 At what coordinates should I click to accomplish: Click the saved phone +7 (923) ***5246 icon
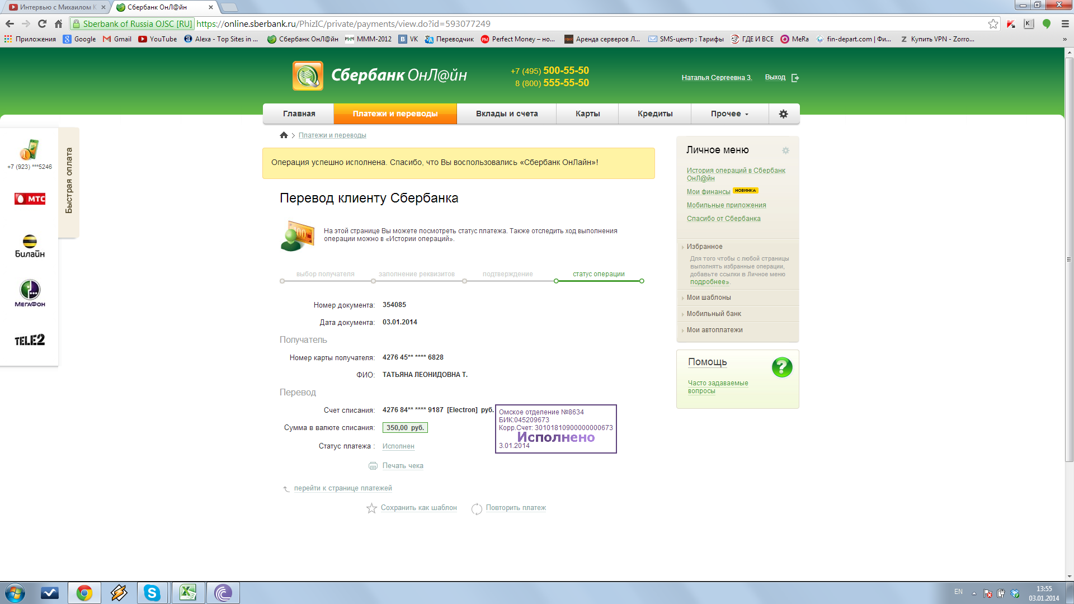click(x=30, y=150)
